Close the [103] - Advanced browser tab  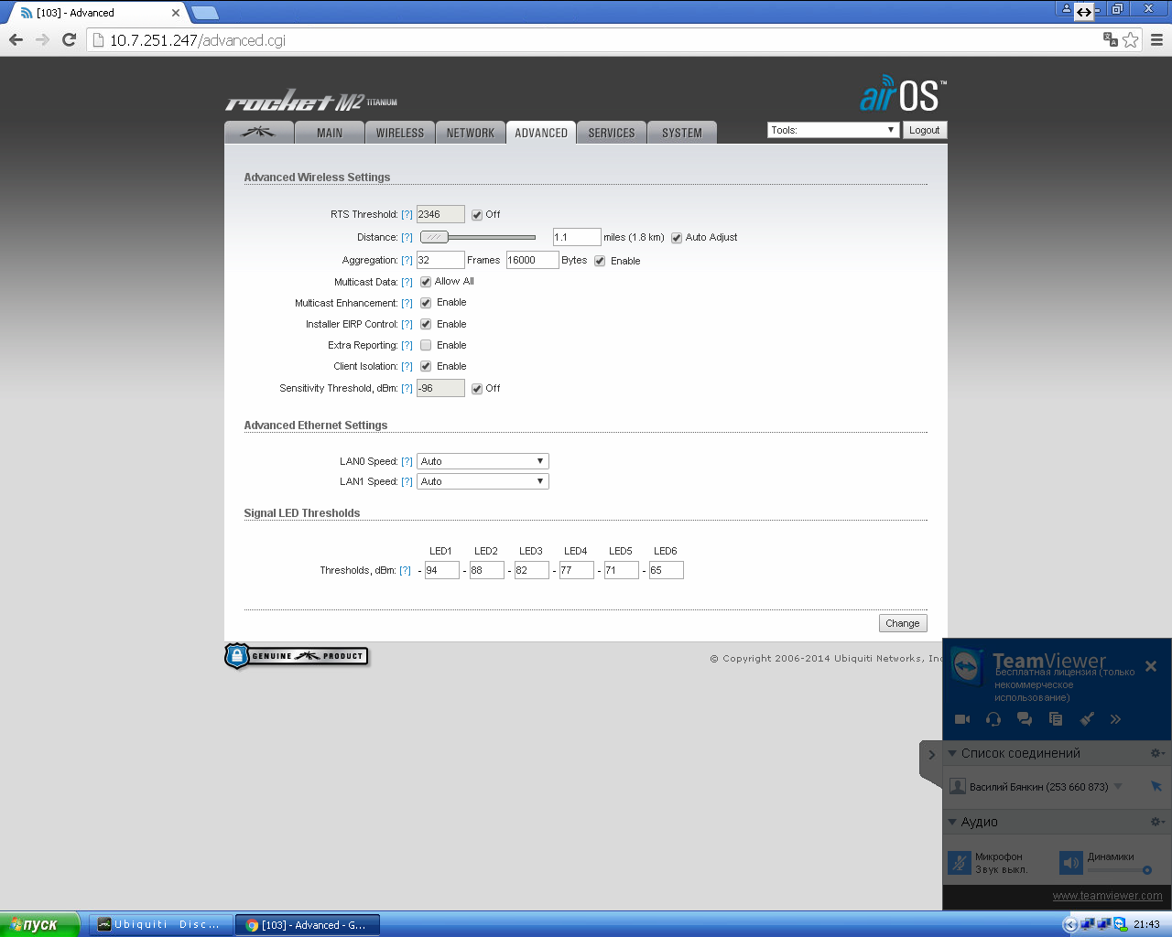(176, 13)
